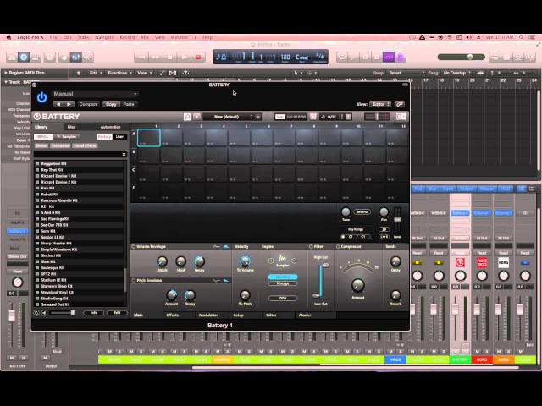Open the Functions dropdown in tracks area
The height and width of the screenshot is (406, 542).
120,74
